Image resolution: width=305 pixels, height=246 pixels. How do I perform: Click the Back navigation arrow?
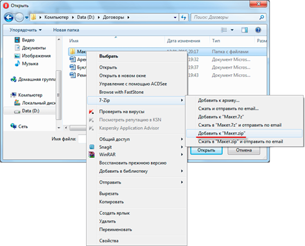point(8,17)
